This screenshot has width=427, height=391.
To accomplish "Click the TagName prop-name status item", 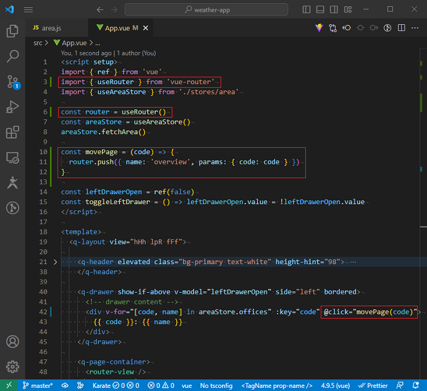I will click(277, 385).
